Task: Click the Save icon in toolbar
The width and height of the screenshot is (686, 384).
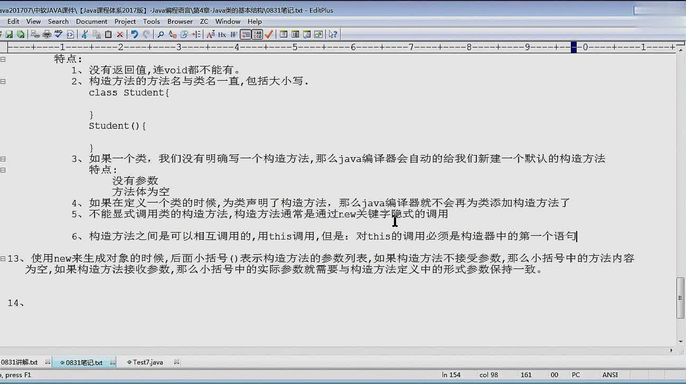Action: [x=9, y=34]
